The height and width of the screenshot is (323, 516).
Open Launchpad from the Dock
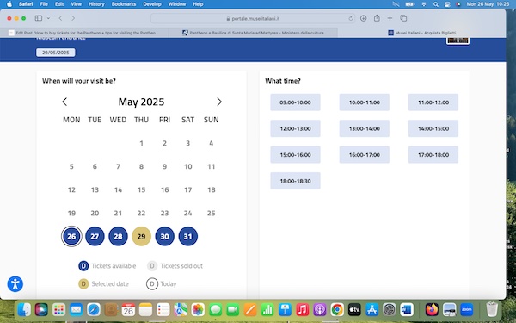pos(58,310)
